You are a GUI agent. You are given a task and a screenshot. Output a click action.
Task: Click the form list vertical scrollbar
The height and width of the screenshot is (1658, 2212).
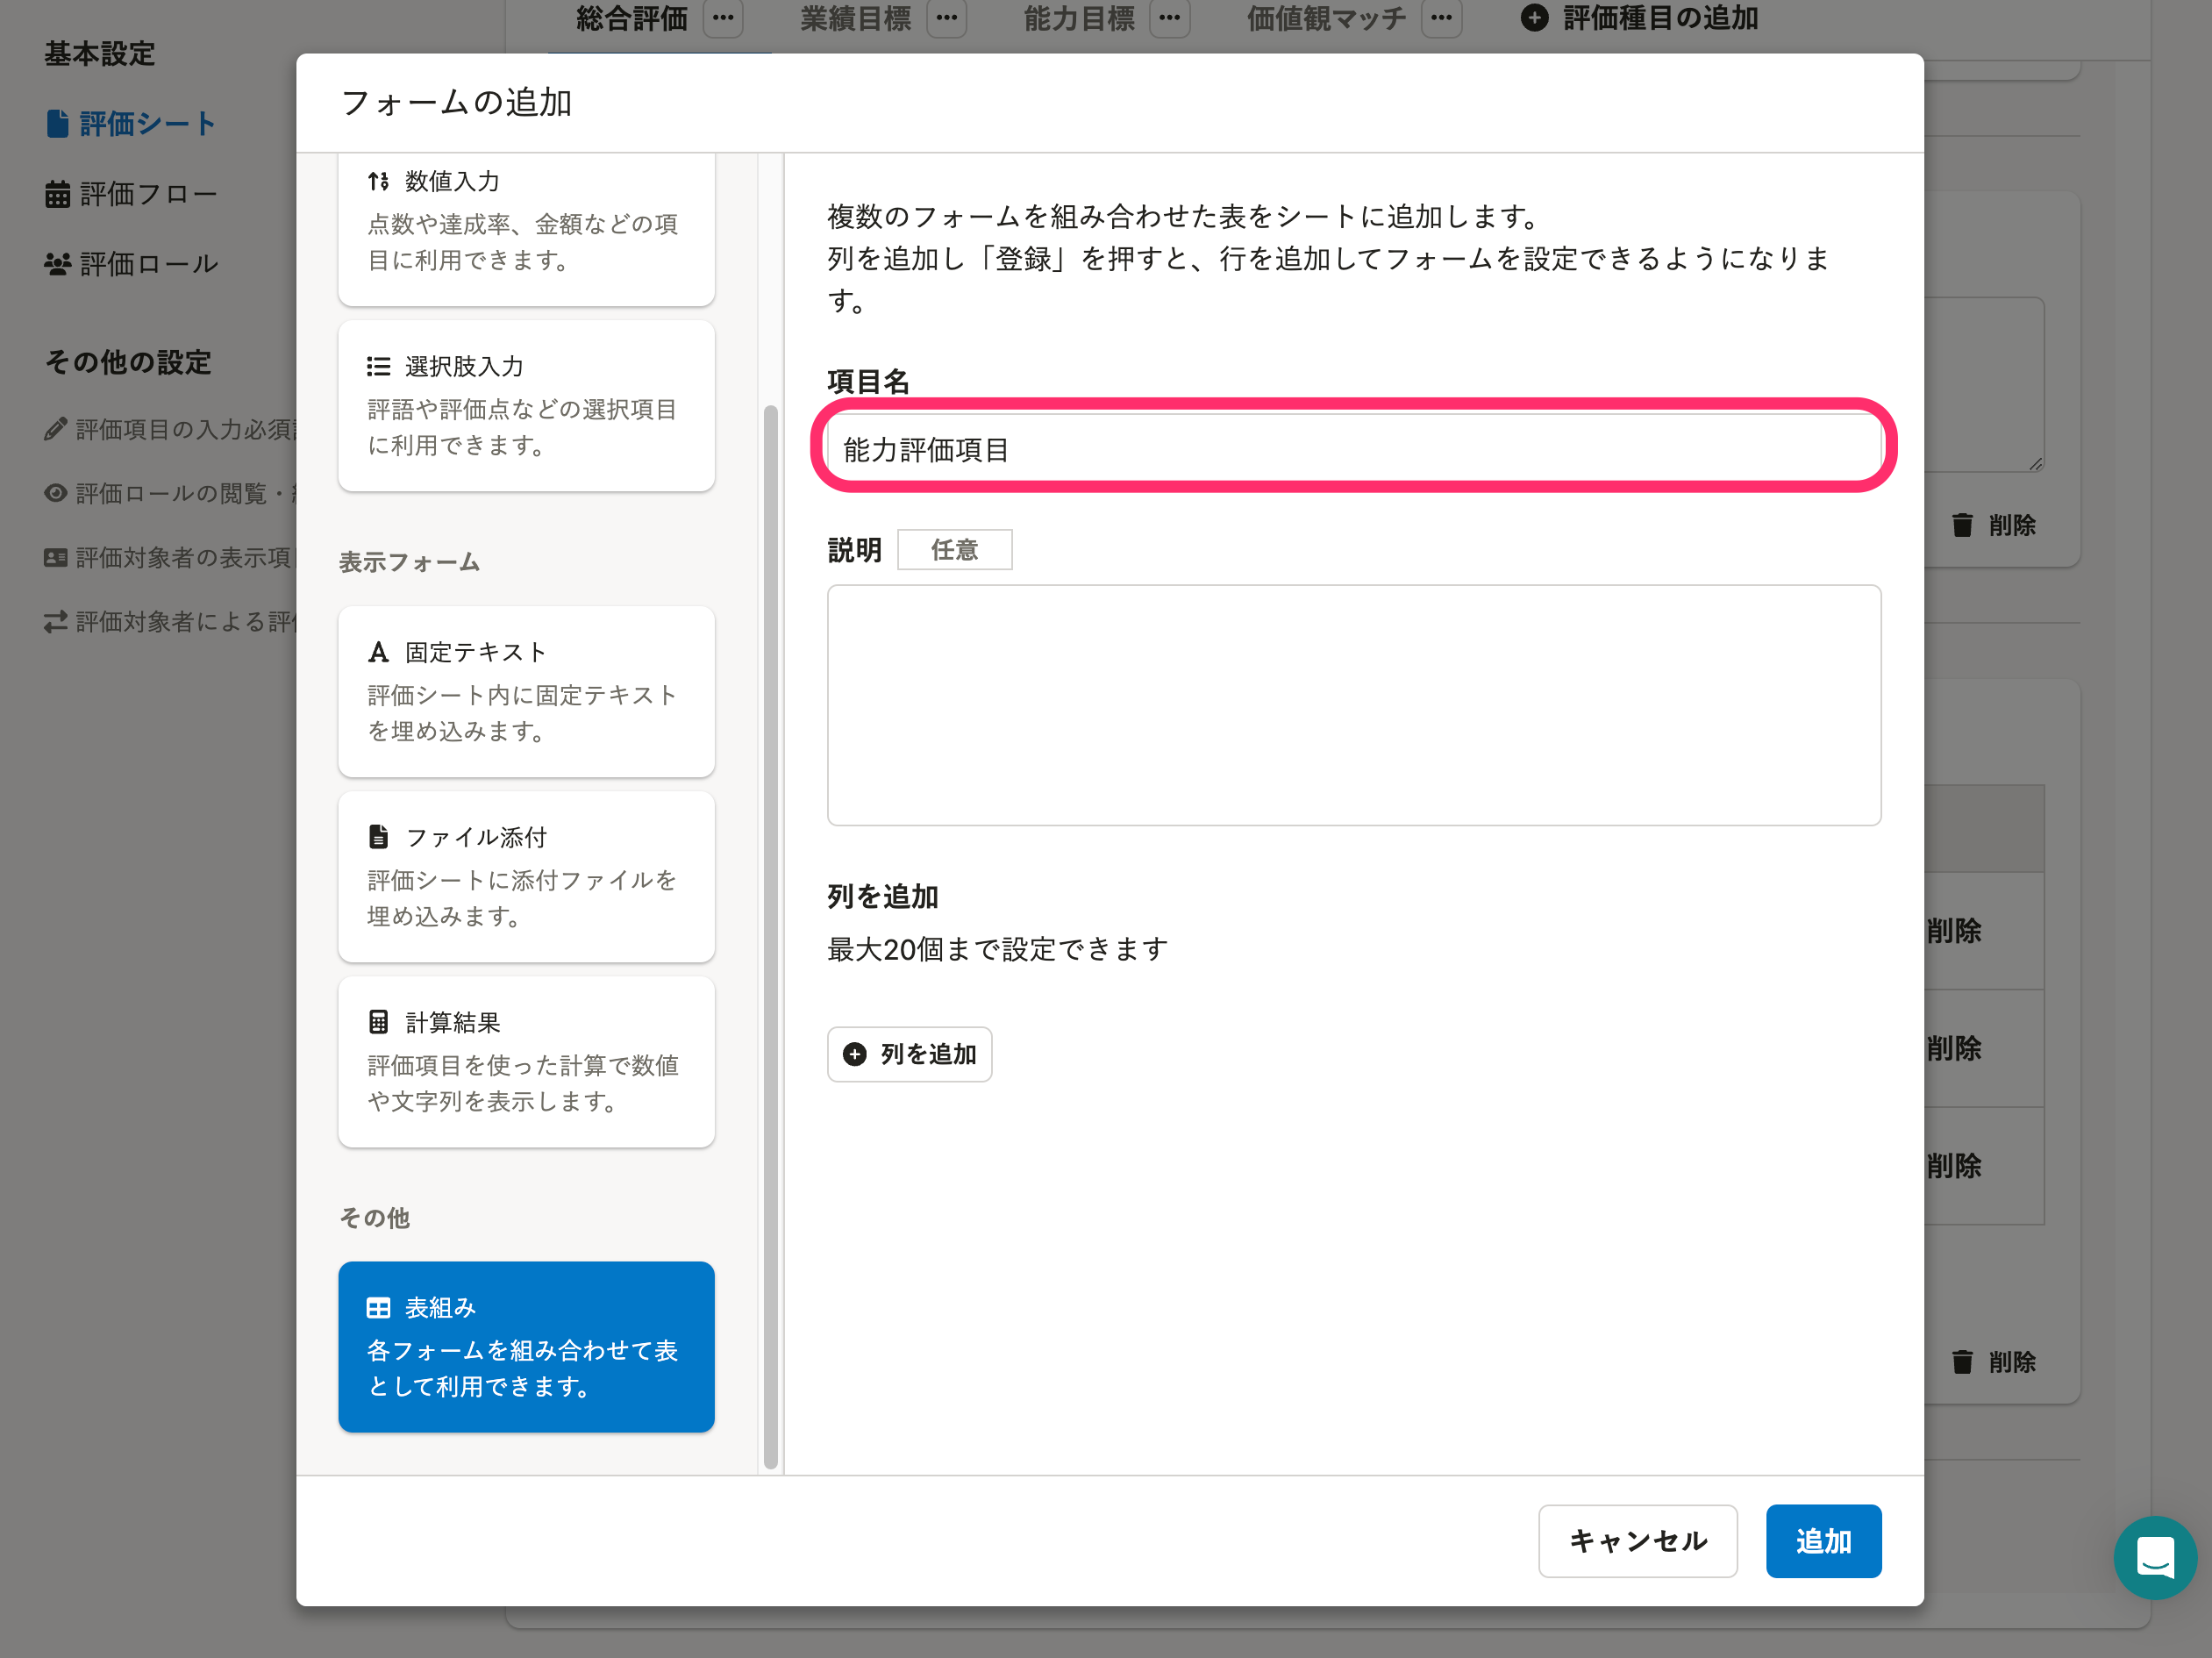pos(770,936)
